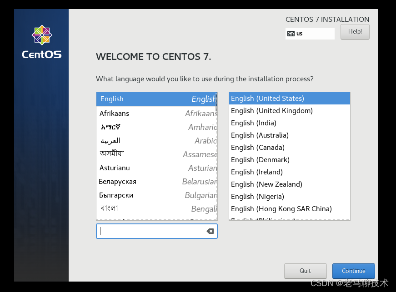Pick the Assamese language row
Screen dimensions: 396x292
tap(156, 154)
